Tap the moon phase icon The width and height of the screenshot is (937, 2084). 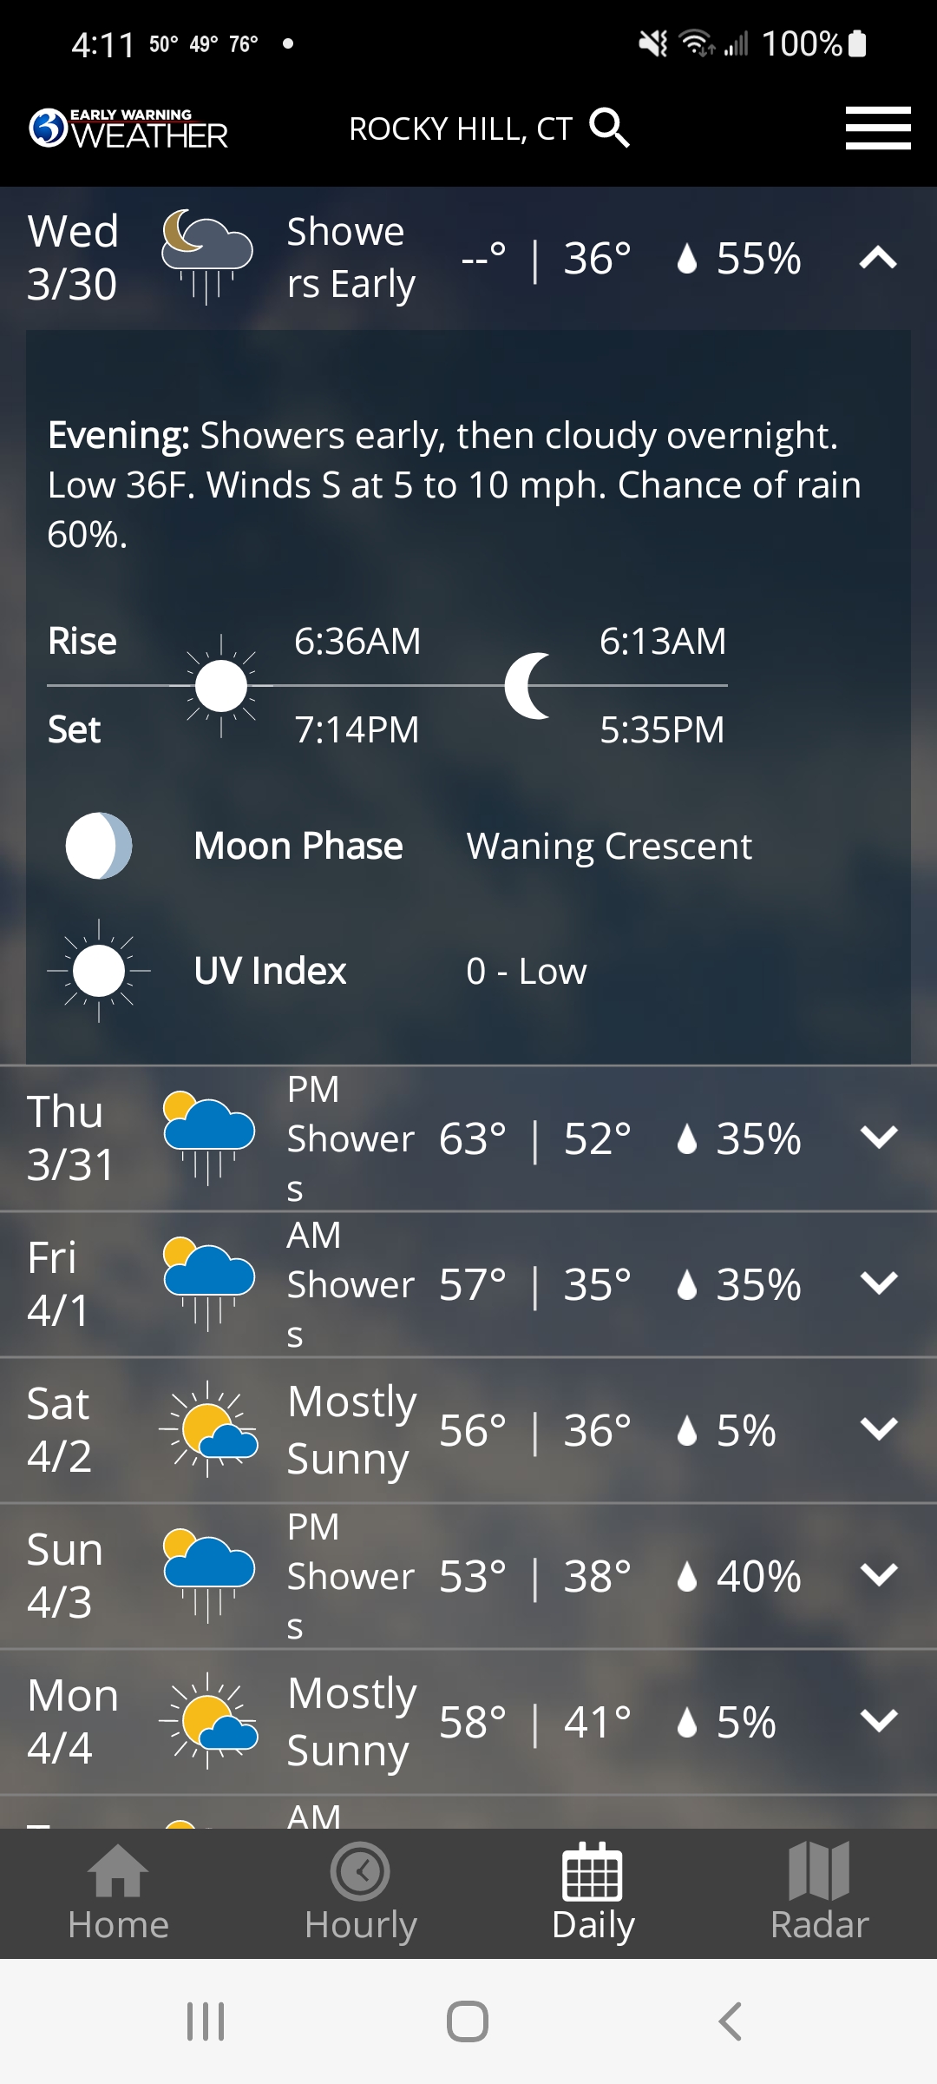[x=99, y=846]
